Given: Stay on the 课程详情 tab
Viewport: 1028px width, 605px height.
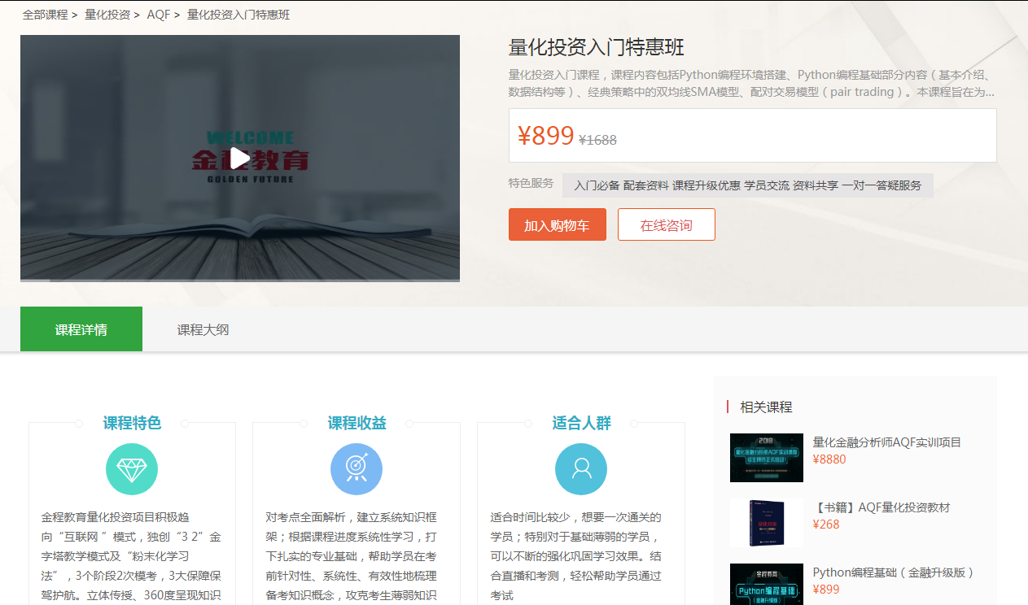Looking at the screenshot, I should click(x=81, y=329).
